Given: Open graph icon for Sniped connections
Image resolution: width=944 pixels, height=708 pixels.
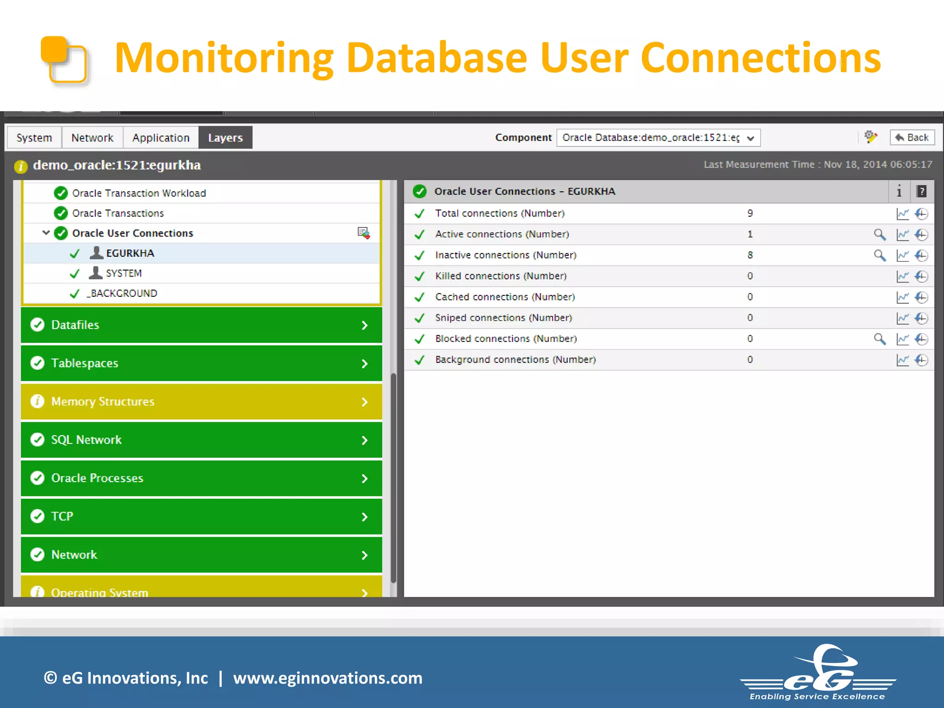Looking at the screenshot, I should [x=902, y=318].
